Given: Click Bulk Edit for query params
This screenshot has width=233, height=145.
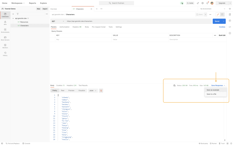Looking at the screenshot, I should [x=222, y=35].
